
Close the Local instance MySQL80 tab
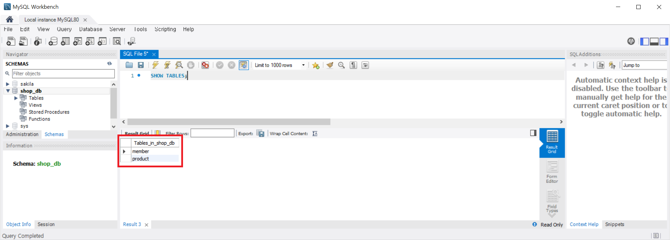coord(85,20)
